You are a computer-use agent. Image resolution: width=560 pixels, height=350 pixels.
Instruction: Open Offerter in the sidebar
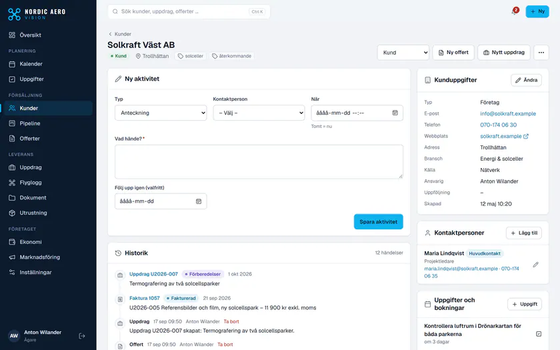pos(47,139)
